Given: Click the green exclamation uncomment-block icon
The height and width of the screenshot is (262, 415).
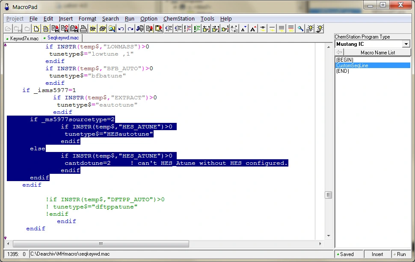Looking at the screenshot, I should (x=197, y=29).
